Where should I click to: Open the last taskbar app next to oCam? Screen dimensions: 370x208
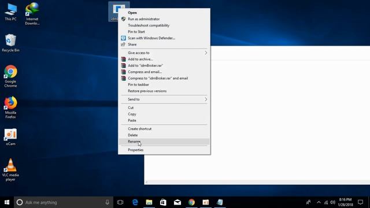(x=220, y=202)
